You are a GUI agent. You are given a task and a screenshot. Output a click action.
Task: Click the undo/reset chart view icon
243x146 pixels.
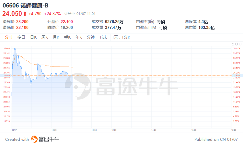coord(233,44)
